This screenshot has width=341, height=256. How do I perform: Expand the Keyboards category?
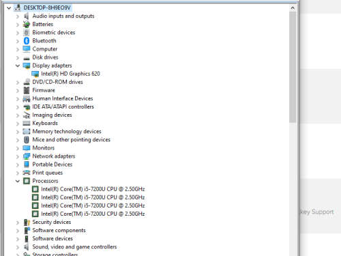[x=18, y=124]
